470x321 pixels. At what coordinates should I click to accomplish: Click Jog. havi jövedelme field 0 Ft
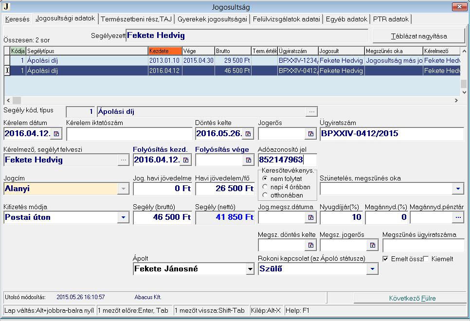[x=163, y=189]
